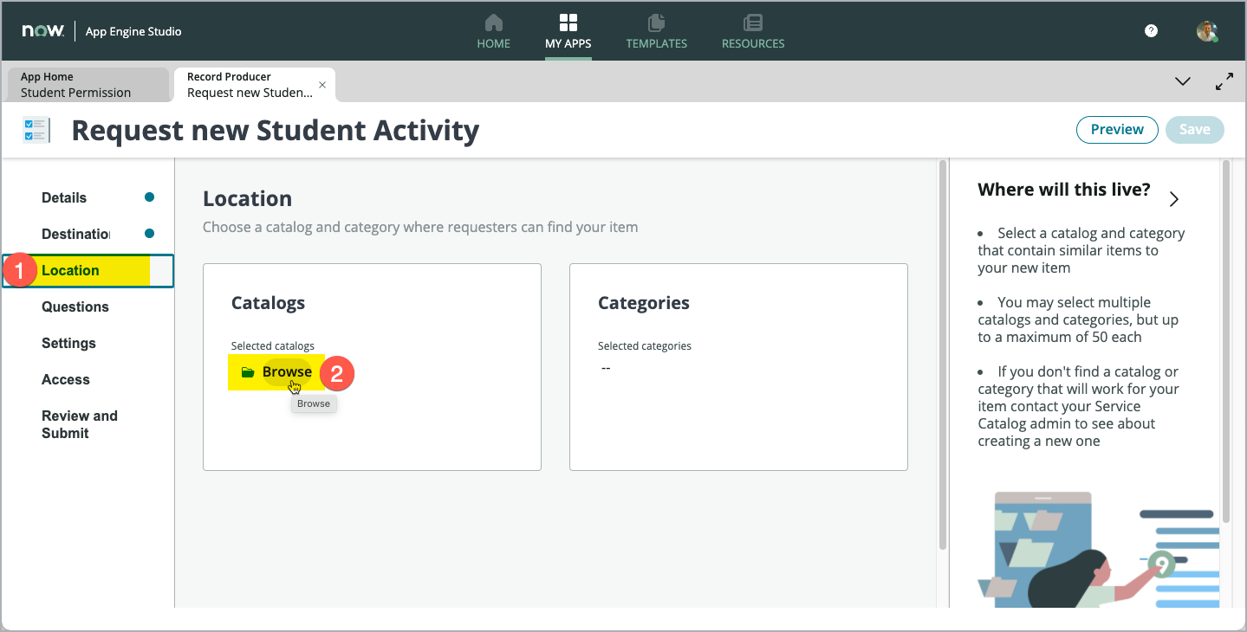The height and width of the screenshot is (632, 1247).
Task: Click the Categories card heading
Action: pyautogui.click(x=644, y=303)
